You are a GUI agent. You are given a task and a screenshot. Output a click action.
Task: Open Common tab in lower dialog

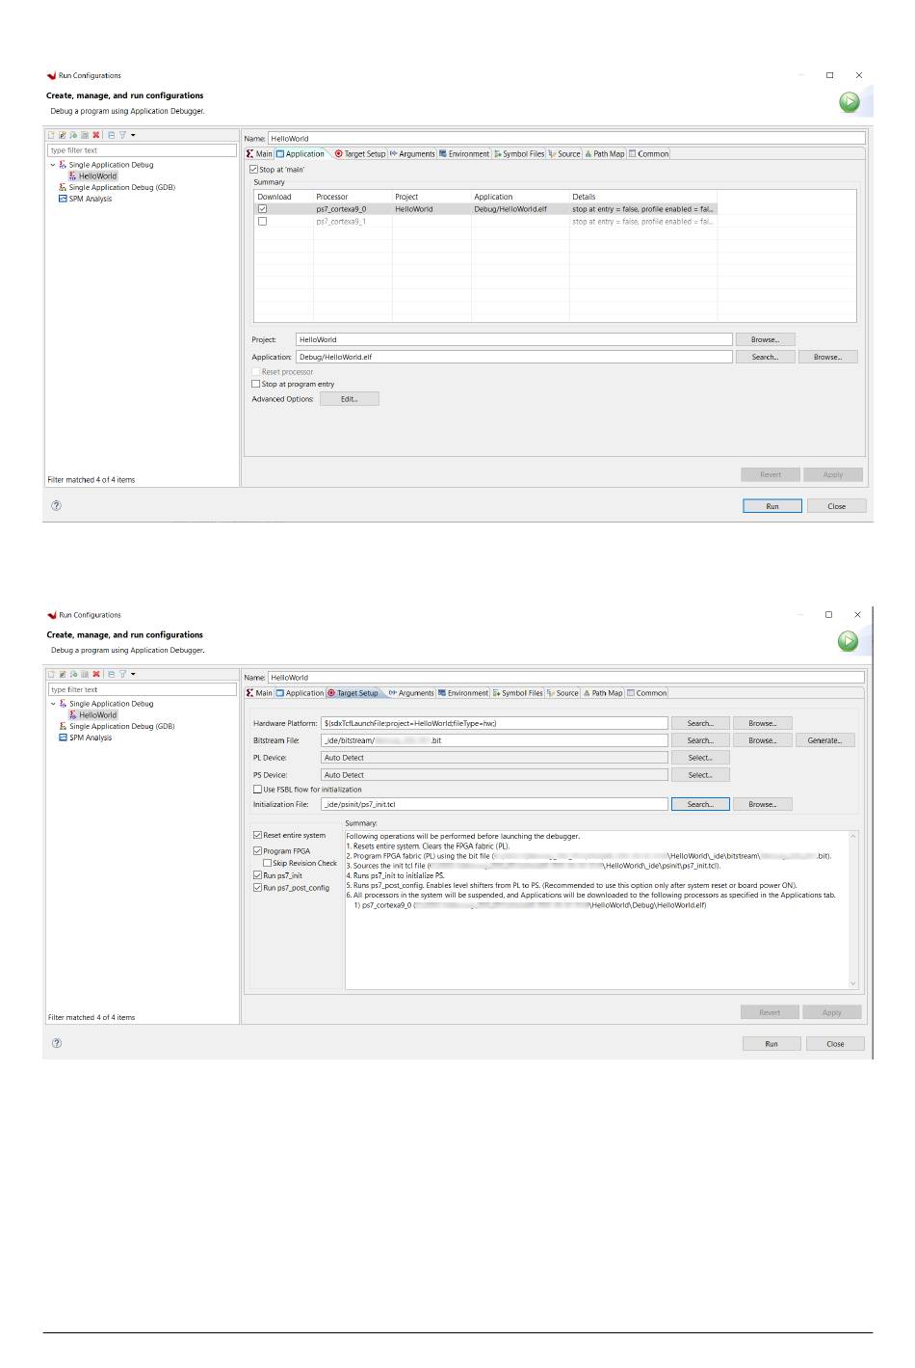click(x=647, y=693)
